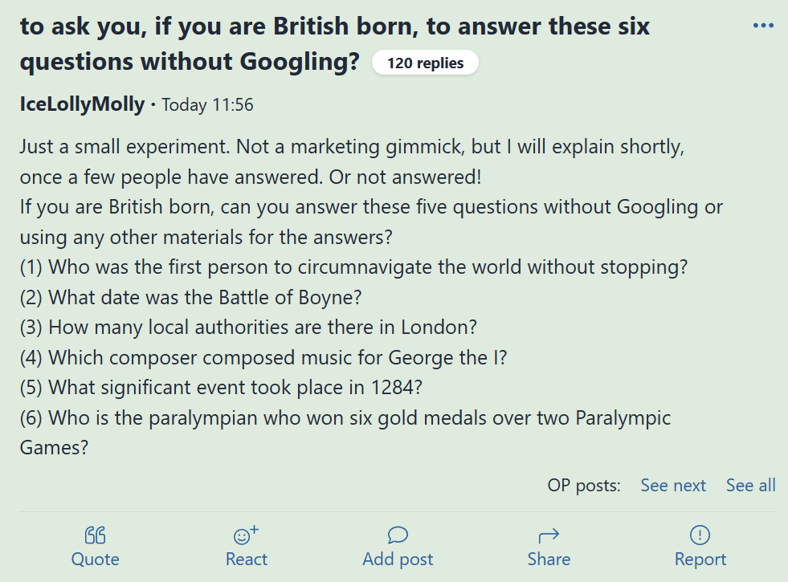The image size is (788, 582).
Task: Click the Add post speech bubble icon
Action: click(398, 535)
